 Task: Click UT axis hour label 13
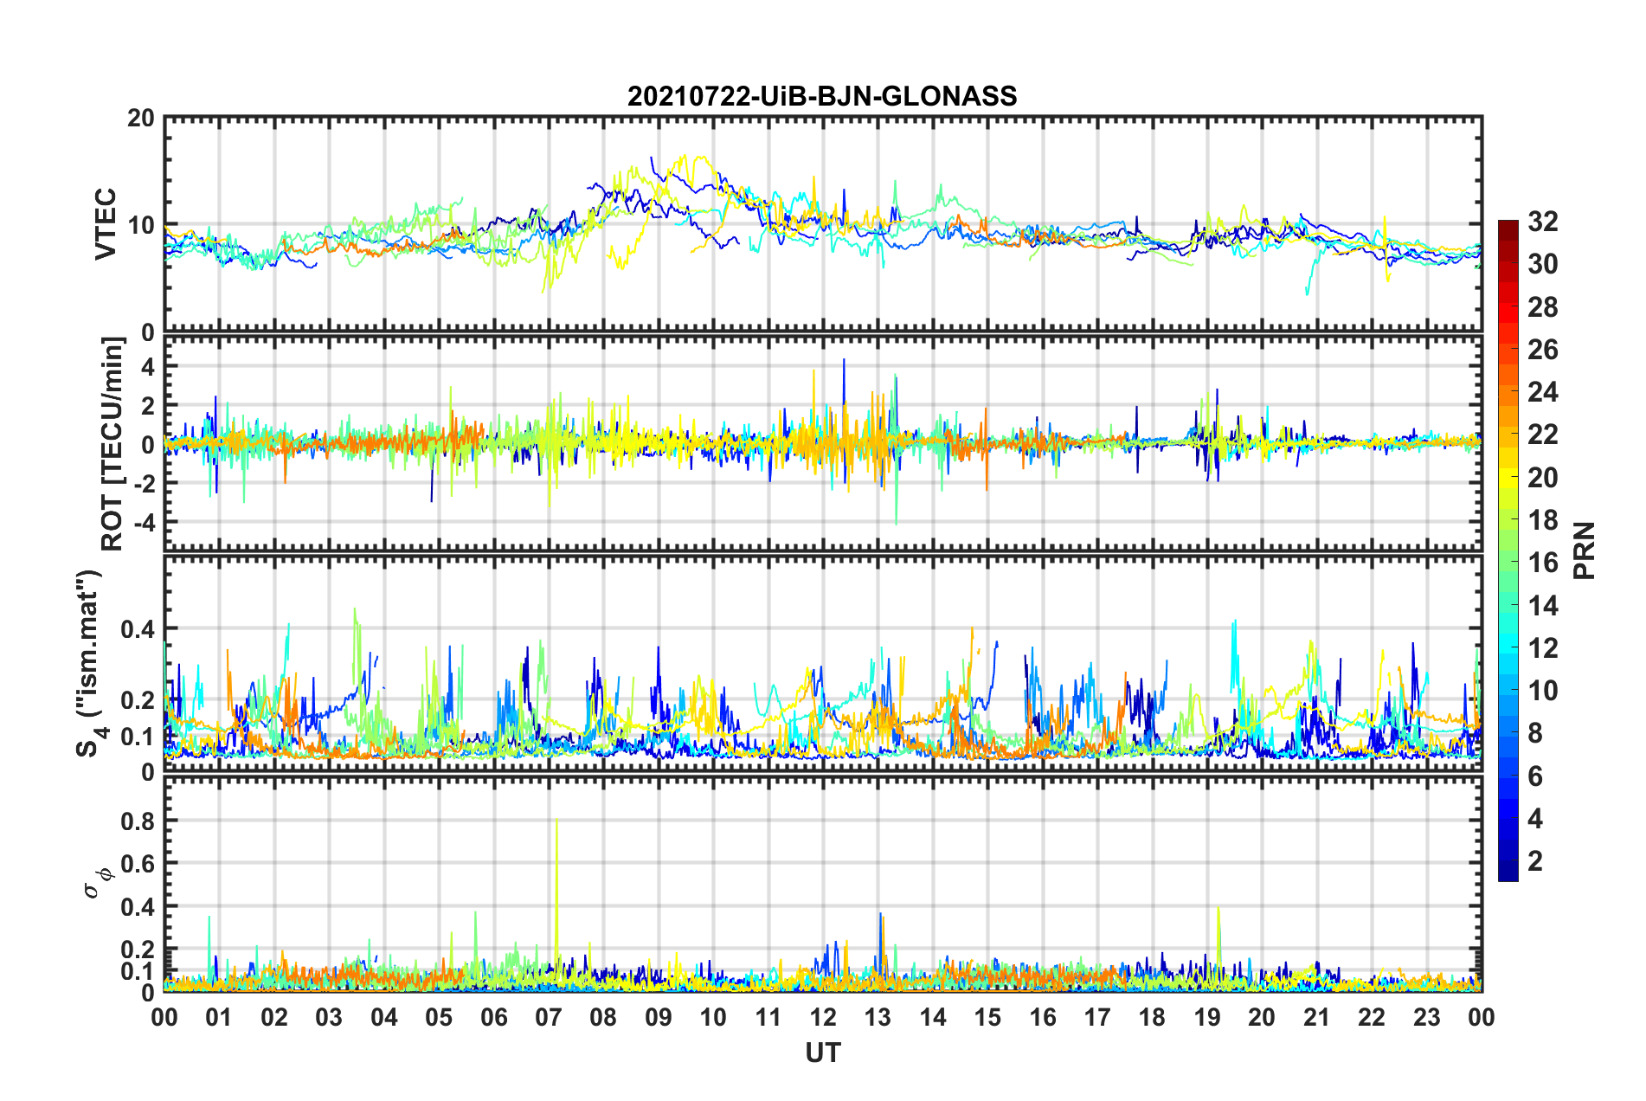(878, 1017)
